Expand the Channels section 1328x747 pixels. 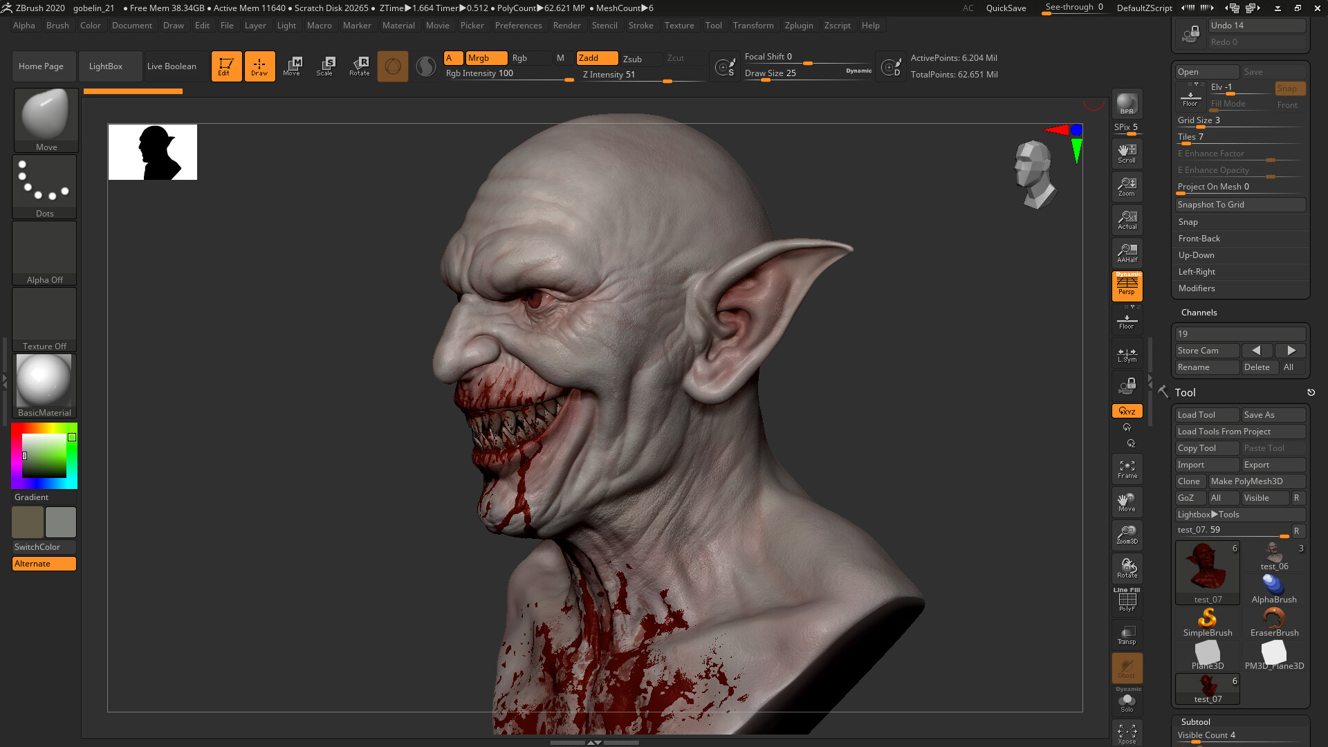pyautogui.click(x=1199, y=313)
